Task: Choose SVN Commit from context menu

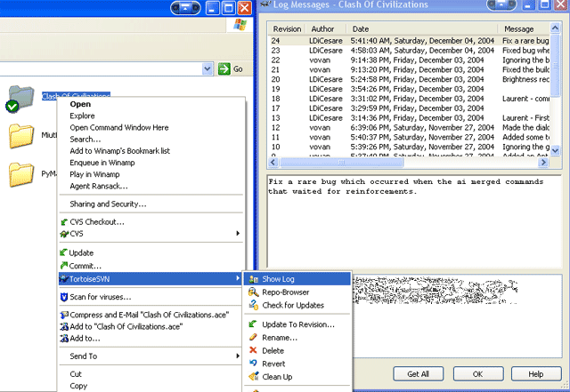Action: [86, 266]
